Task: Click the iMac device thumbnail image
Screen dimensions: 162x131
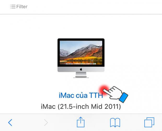Action: click(81, 58)
